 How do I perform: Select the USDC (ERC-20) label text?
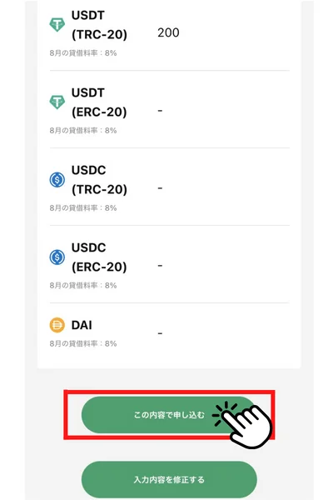pos(99,257)
